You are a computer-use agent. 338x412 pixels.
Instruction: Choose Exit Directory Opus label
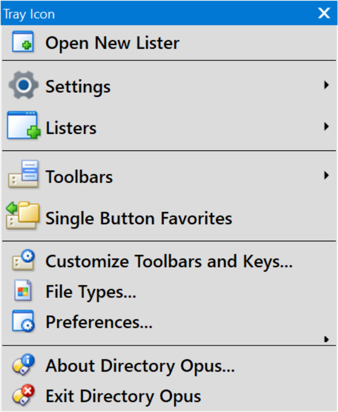[x=123, y=396]
